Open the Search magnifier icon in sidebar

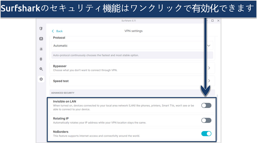pos(41,69)
